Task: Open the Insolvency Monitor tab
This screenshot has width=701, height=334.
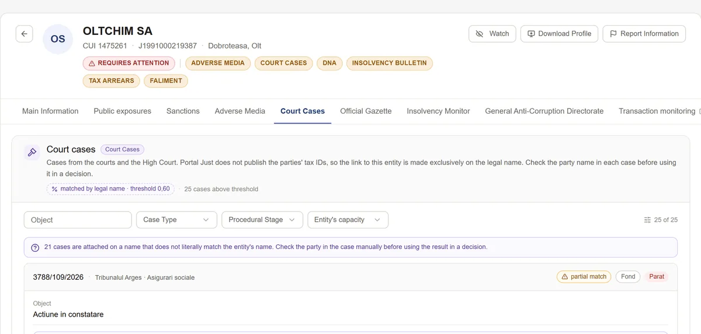Action: click(438, 111)
